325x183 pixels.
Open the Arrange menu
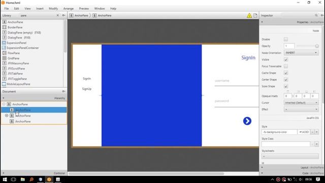tap(69, 9)
